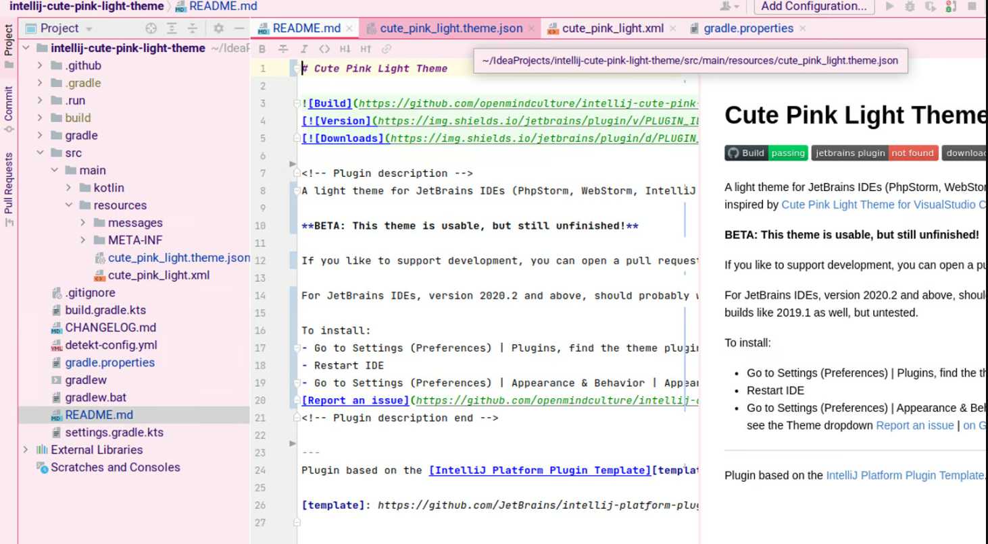Click the Attach Debugger icon

[x=951, y=6]
